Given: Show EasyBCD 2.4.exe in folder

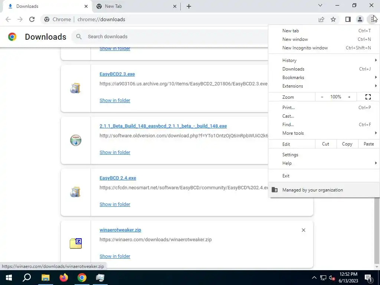Looking at the screenshot, I should click(x=115, y=204).
